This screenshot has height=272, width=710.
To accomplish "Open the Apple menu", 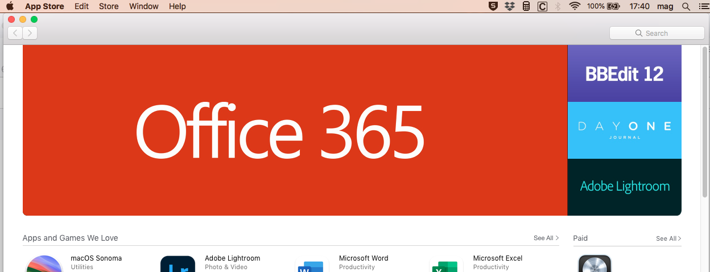I will pyautogui.click(x=10, y=6).
